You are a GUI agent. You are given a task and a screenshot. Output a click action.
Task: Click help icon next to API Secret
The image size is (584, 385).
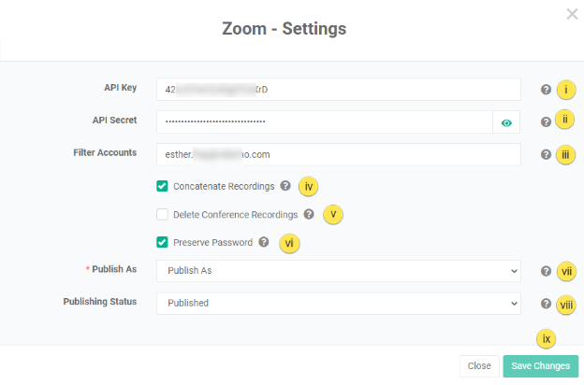pos(546,121)
